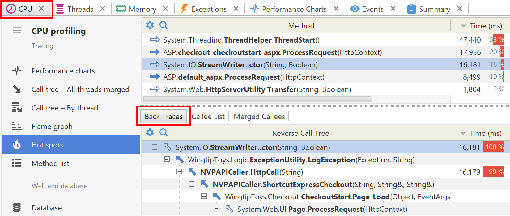Image resolution: width=510 pixels, height=216 pixels.
Task: Click the Performance charts pulse icon in sidebar
Action: pos(17,71)
